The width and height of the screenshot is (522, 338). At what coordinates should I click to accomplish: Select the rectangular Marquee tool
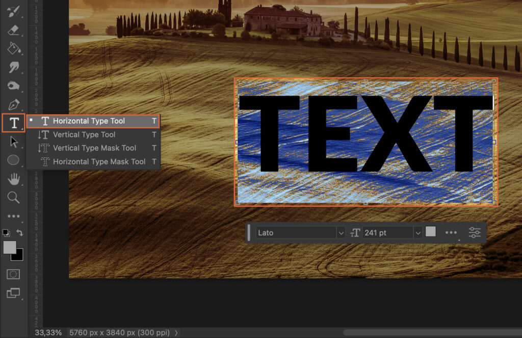13,274
